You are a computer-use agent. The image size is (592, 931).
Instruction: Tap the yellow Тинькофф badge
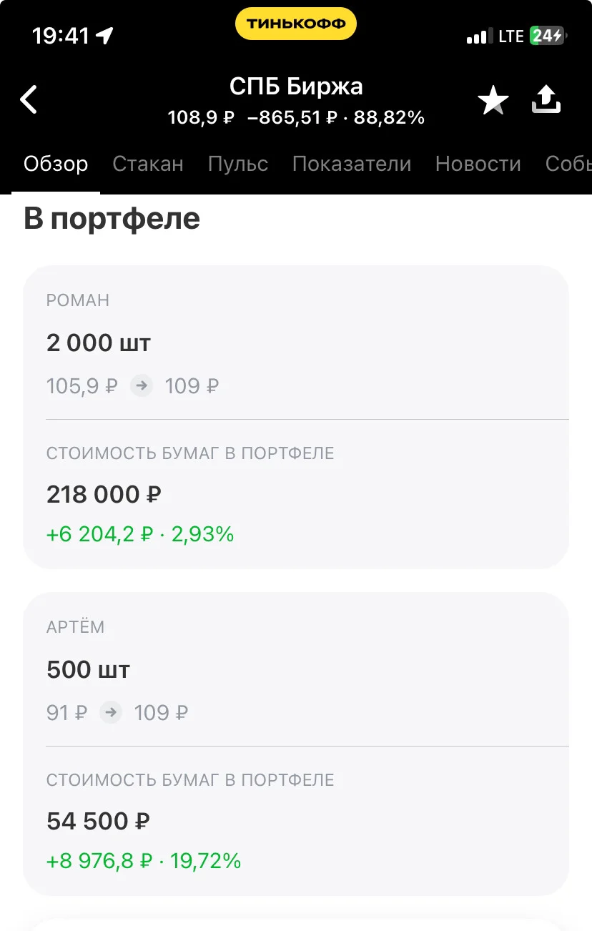295,24
